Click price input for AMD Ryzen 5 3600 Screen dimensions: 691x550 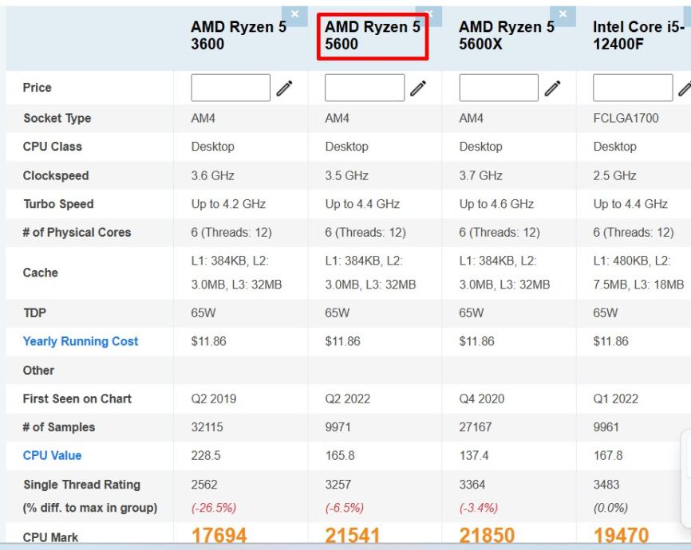pyautogui.click(x=231, y=88)
